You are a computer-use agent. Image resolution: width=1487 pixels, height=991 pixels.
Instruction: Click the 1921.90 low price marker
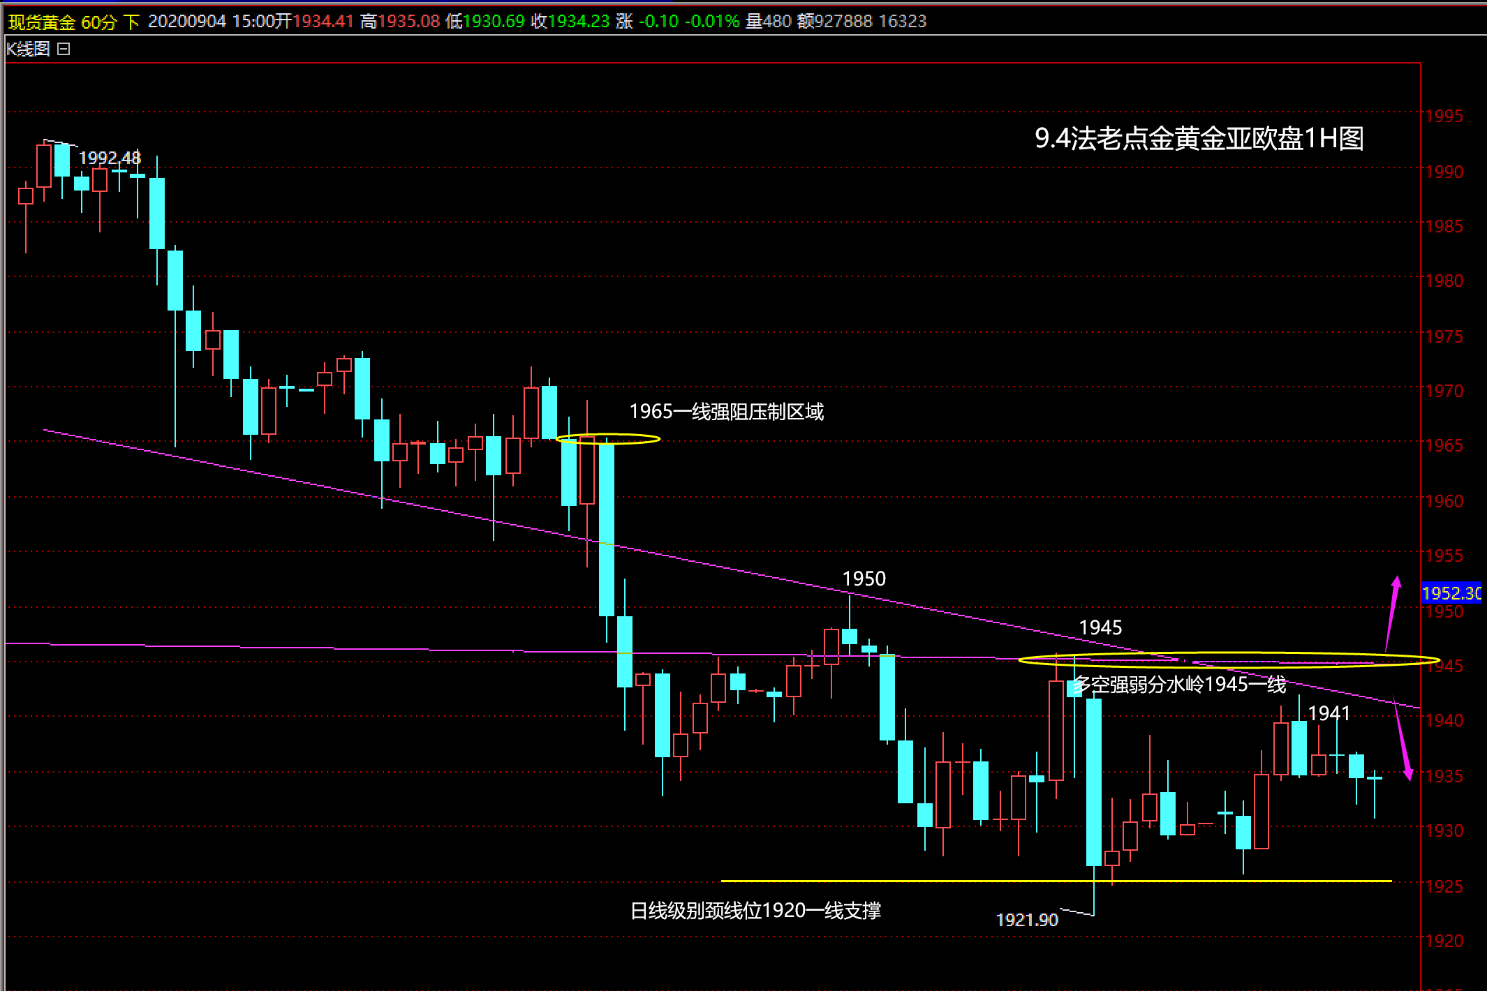(1027, 920)
